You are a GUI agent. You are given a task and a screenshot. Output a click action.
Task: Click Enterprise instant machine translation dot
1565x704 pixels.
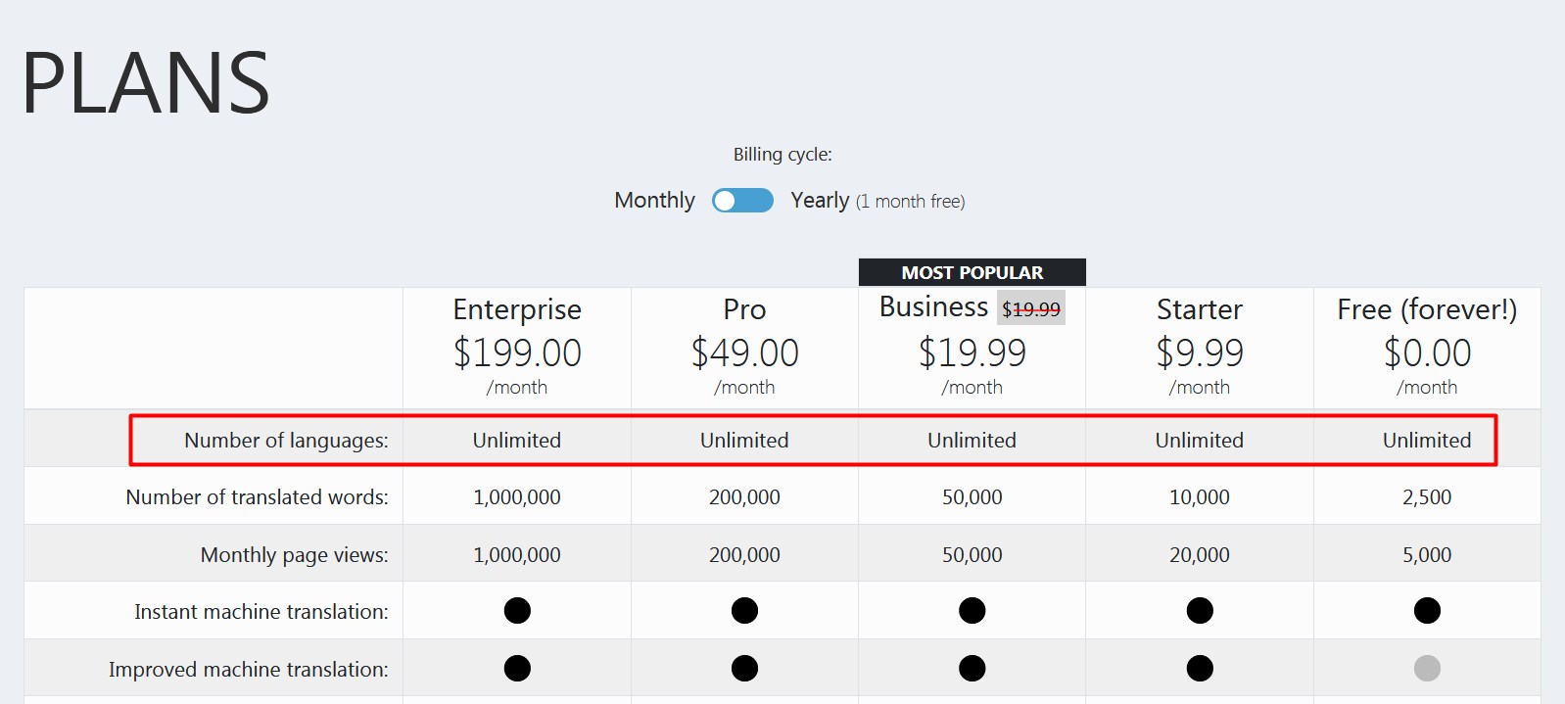click(x=517, y=611)
